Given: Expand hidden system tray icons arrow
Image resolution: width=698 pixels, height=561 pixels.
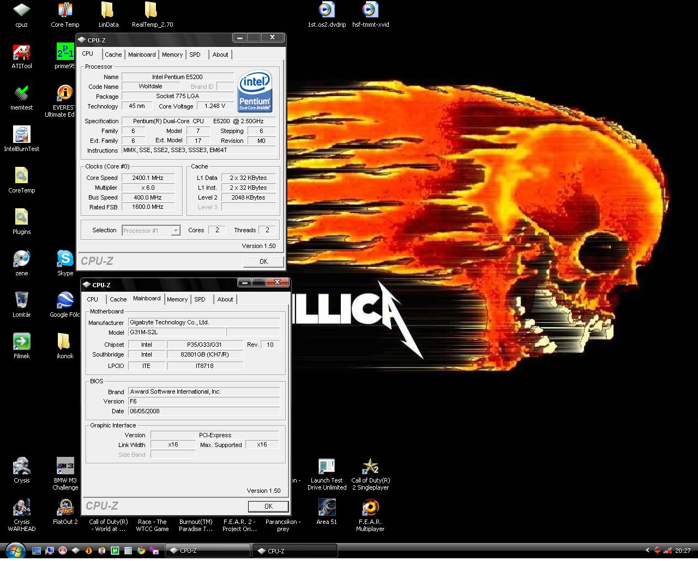Looking at the screenshot, I should (x=647, y=551).
